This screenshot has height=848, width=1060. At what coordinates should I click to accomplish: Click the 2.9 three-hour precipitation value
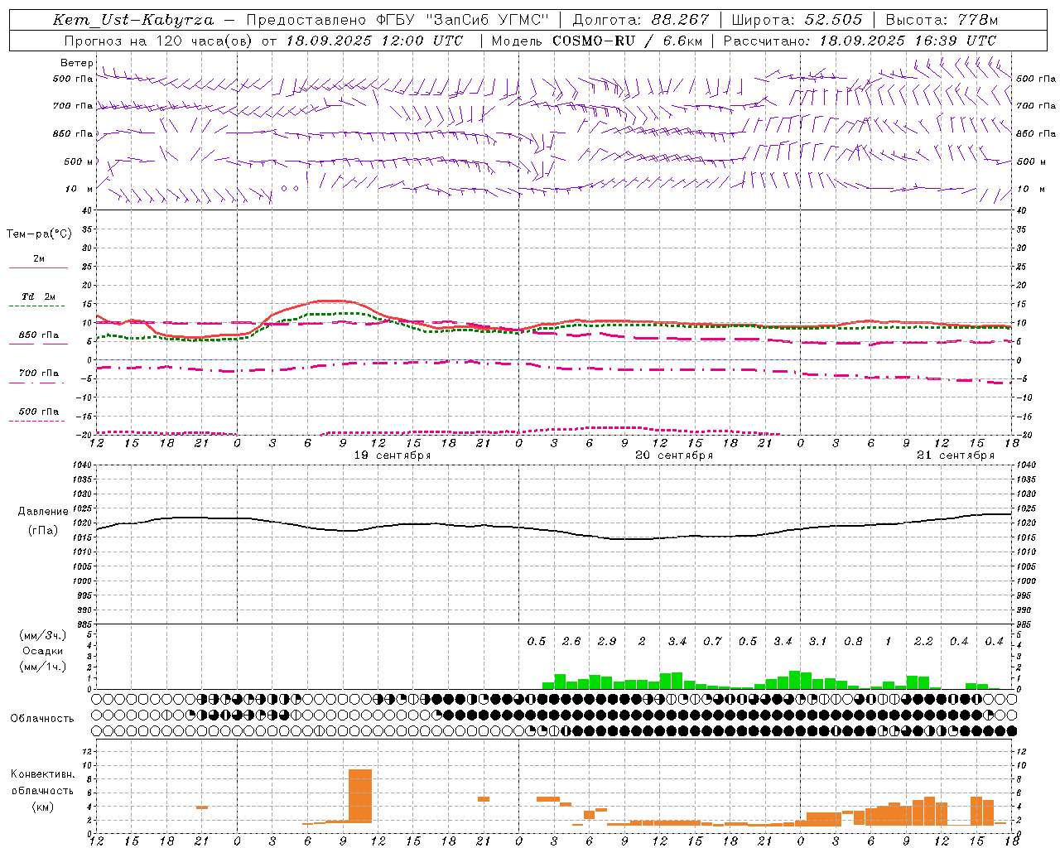click(x=607, y=642)
